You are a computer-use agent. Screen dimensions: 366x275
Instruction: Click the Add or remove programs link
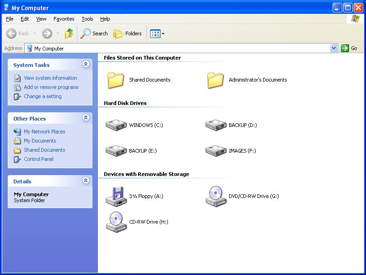click(x=51, y=87)
